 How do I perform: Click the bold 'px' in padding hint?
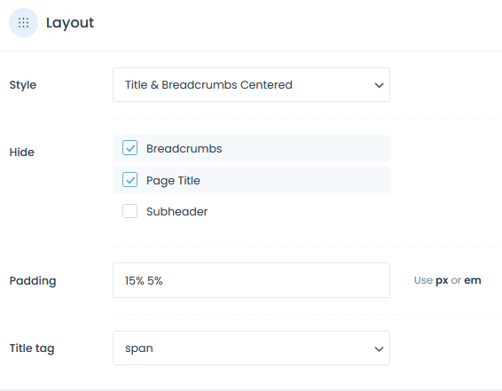[442, 281]
